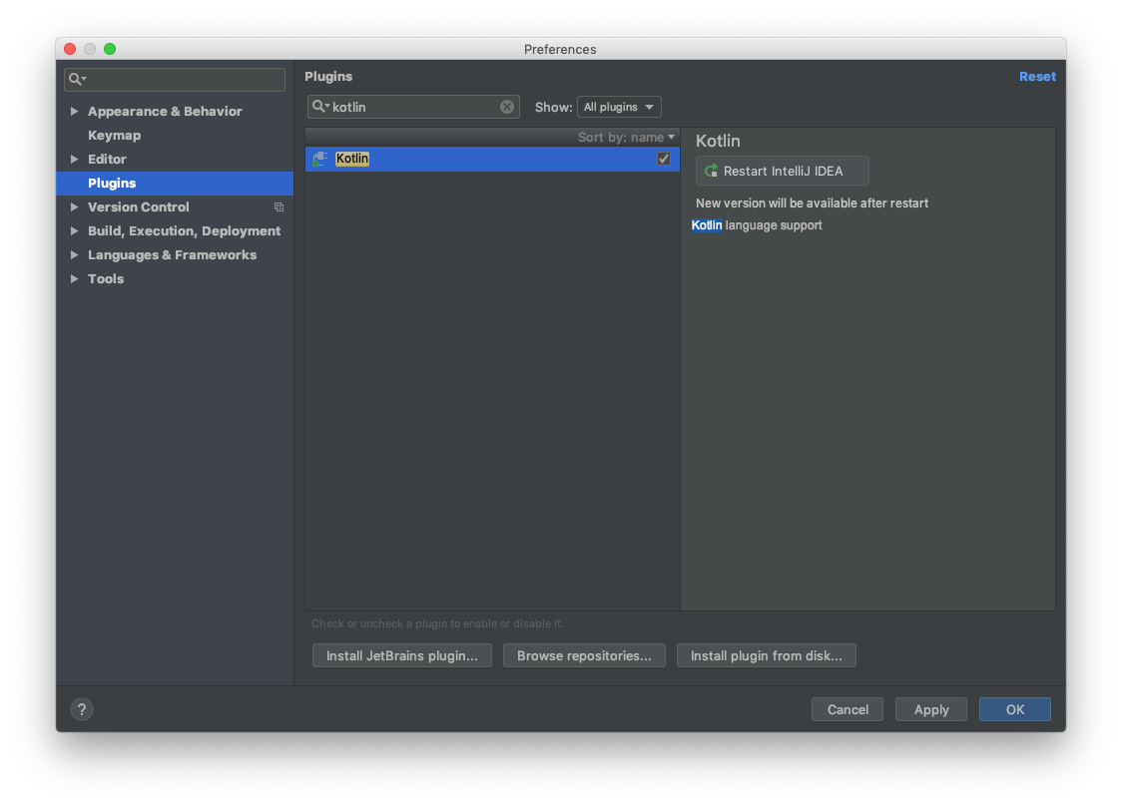The height and width of the screenshot is (806, 1122).
Task: Click the highlighted Kotlin word in description
Action: click(x=707, y=225)
